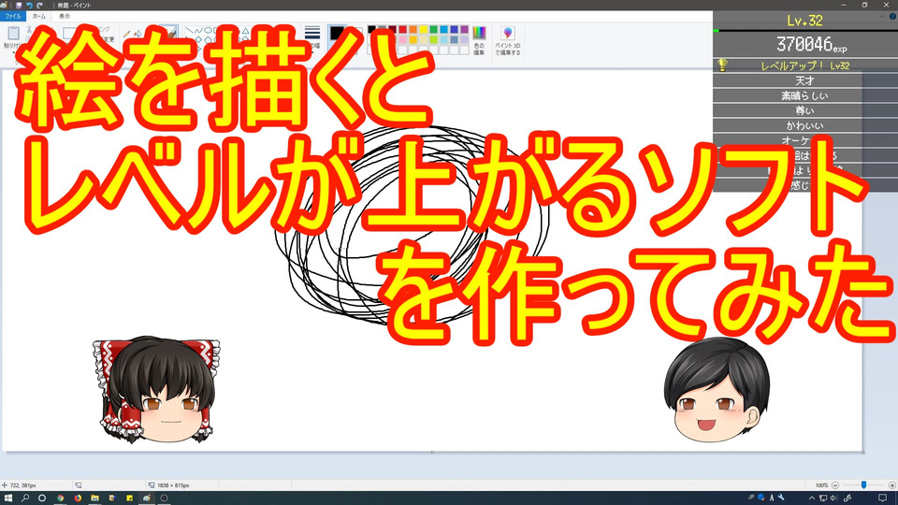This screenshot has width=898, height=505.
Task: Choose the Curve shape
Action: (x=198, y=30)
